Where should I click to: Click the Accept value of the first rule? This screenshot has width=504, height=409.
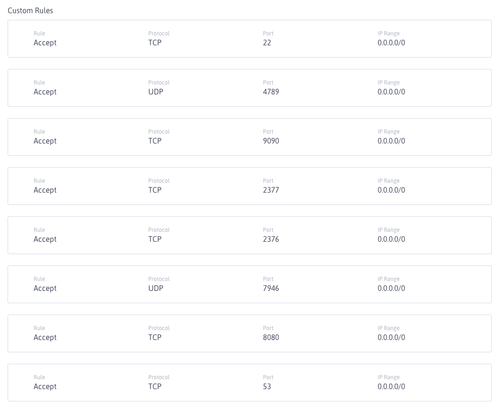(x=45, y=43)
